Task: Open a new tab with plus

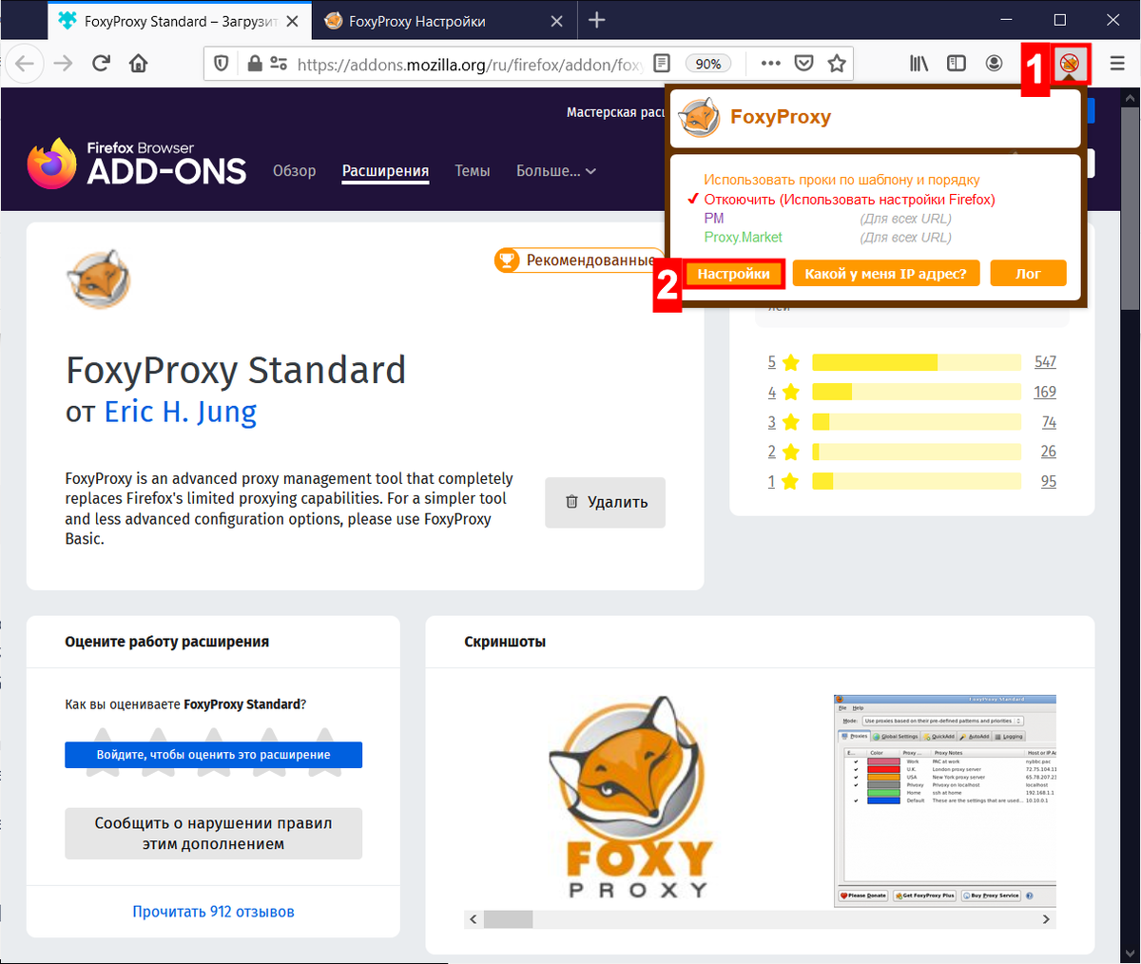Action: point(596,20)
